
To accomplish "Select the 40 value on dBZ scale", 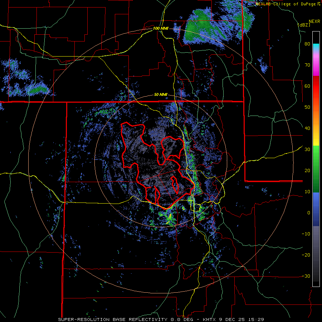I will click(307, 128).
